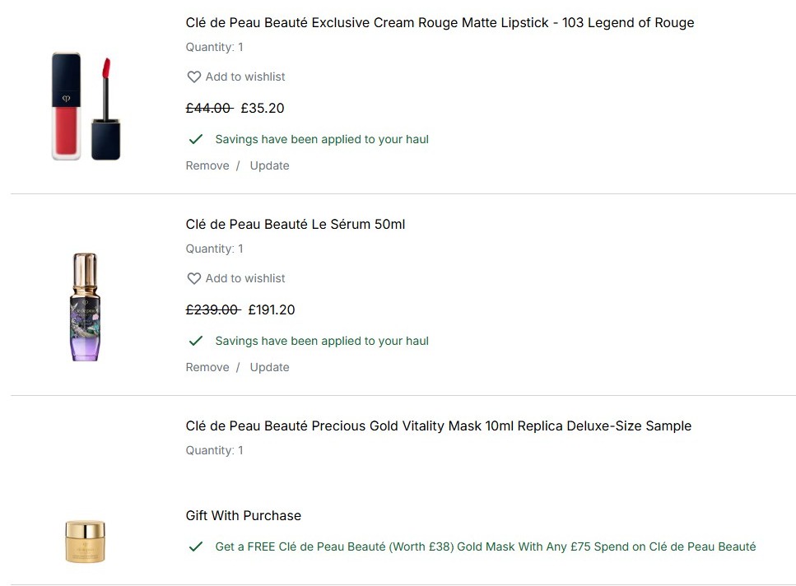Click the Le Sérum savings applied checkmark icon
Image resolution: width=796 pixels, height=586 pixels.
(x=196, y=341)
